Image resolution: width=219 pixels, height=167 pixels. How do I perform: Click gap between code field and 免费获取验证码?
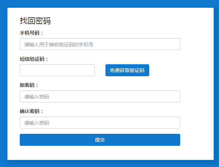pos(100,70)
